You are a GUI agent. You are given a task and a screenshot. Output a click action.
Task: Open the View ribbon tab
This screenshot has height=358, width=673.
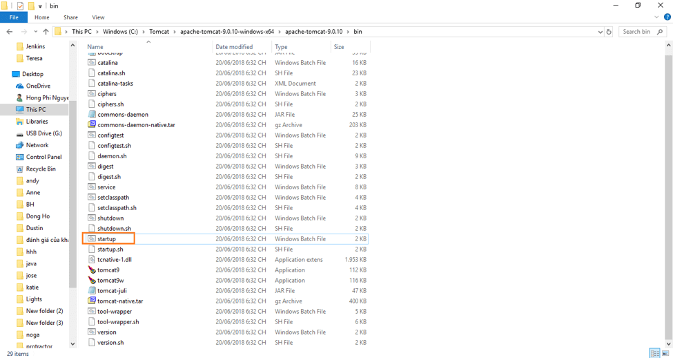coord(98,17)
